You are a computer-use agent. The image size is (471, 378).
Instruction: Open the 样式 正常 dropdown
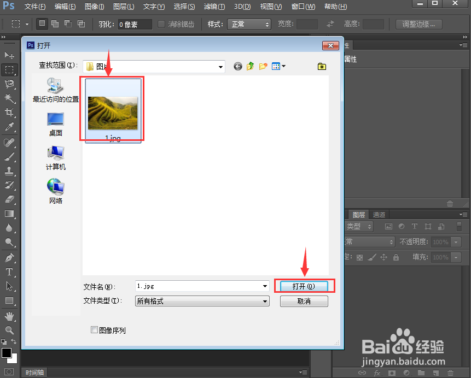(x=249, y=24)
